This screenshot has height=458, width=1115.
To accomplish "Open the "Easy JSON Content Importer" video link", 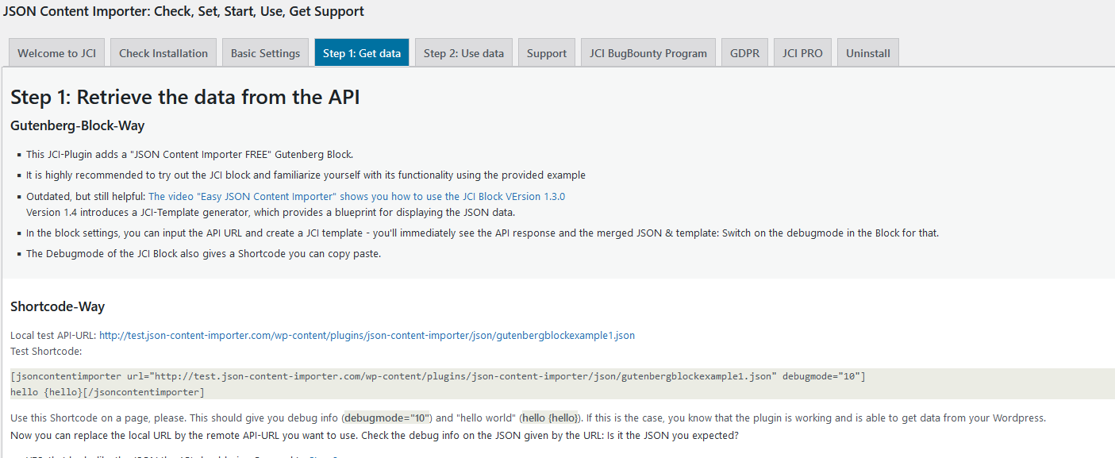I will tap(356, 196).
